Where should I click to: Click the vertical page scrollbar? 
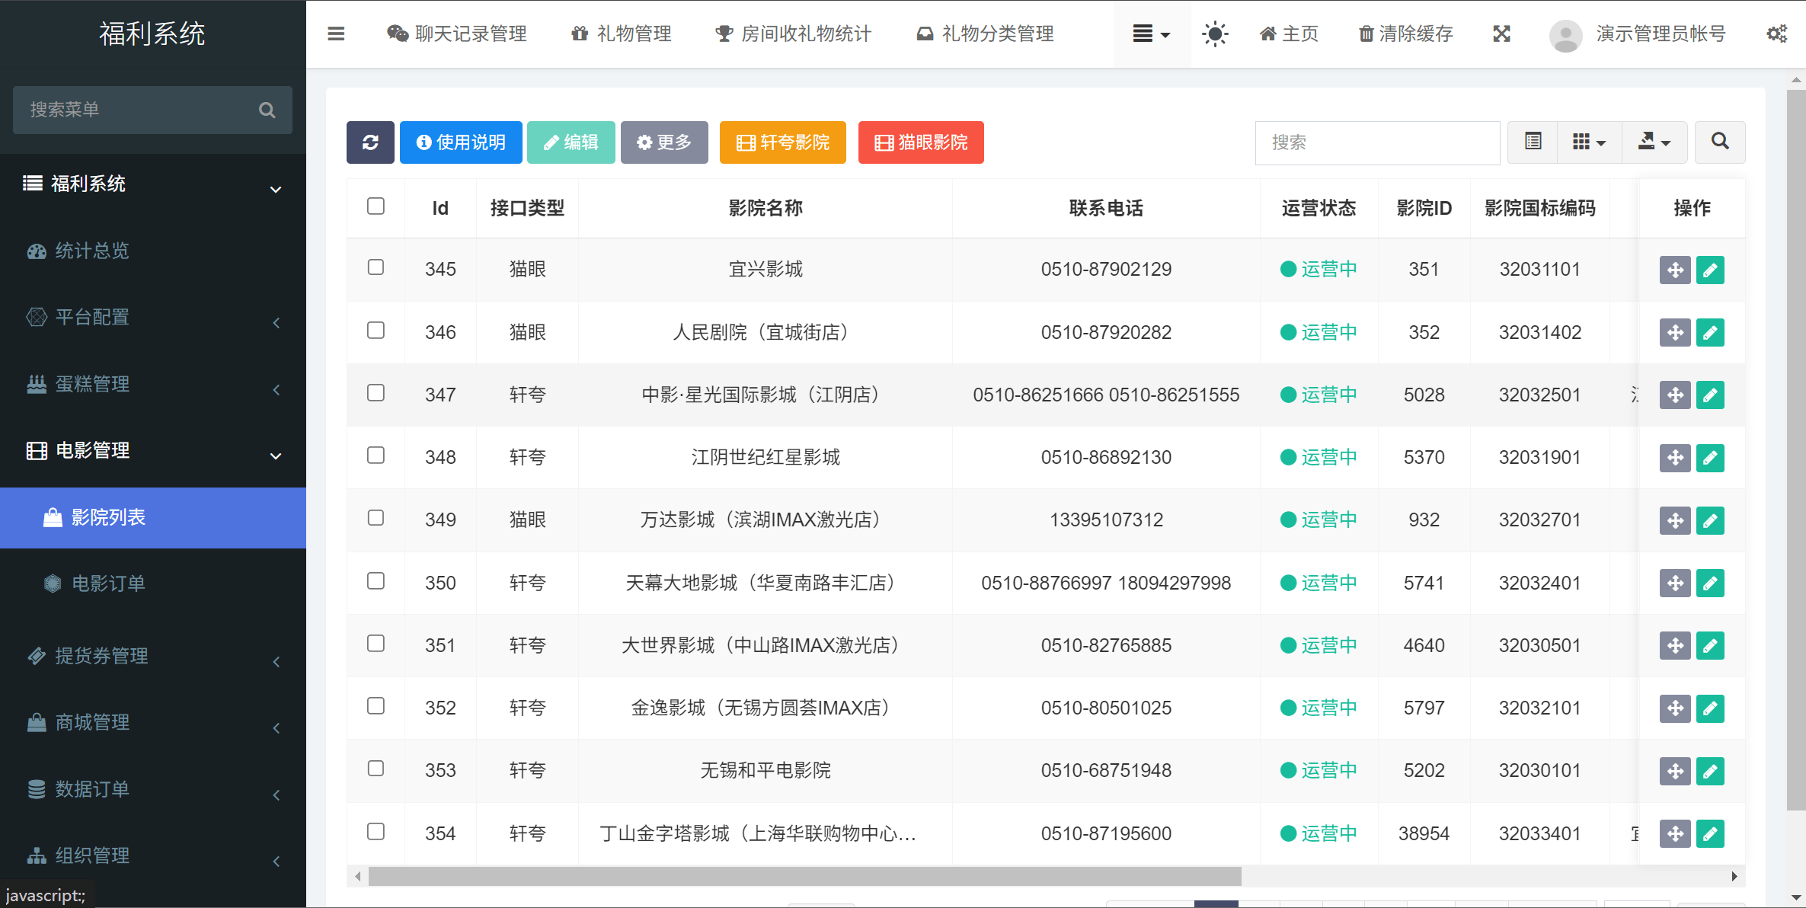(x=1796, y=449)
